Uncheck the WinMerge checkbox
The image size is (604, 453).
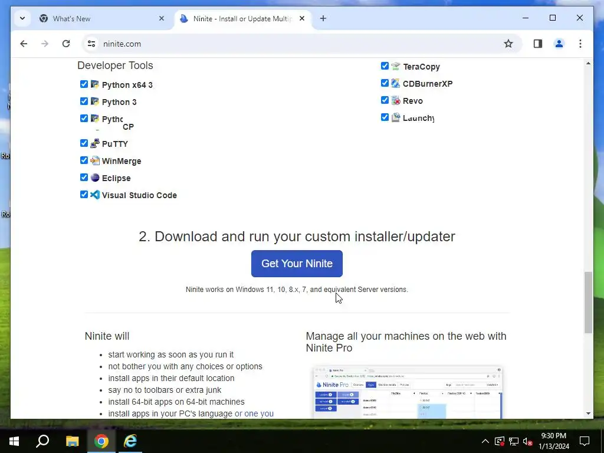pos(84,160)
